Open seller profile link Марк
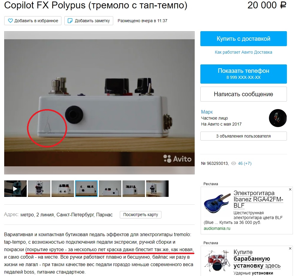Screen dimensions: 295x276 [207, 112]
